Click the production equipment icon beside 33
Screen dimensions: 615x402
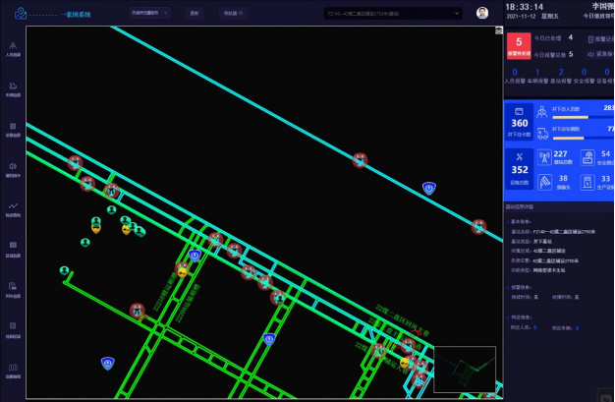587,182
